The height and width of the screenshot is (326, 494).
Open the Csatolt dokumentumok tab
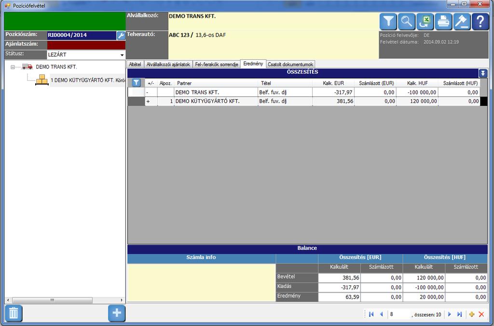pyautogui.click(x=290, y=64)
